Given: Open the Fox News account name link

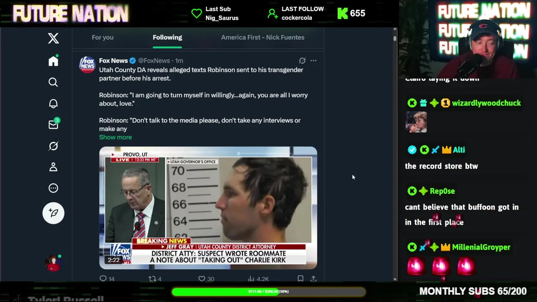Looking at the screenshot, I should (113, 60).
